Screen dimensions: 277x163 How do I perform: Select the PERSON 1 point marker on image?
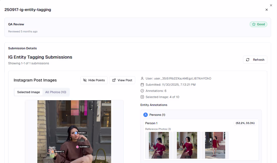coord(76,133)
